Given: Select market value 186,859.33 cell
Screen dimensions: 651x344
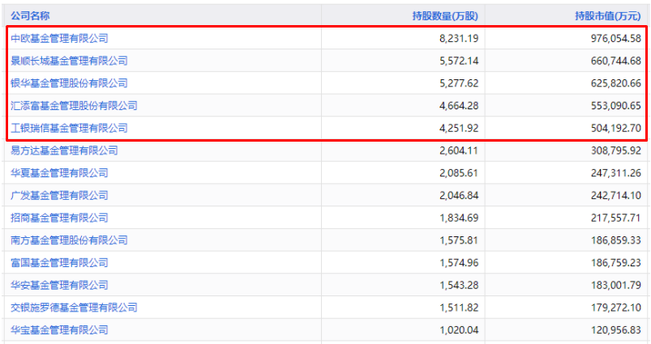Looking at the screenshot, I should (616, 240).
